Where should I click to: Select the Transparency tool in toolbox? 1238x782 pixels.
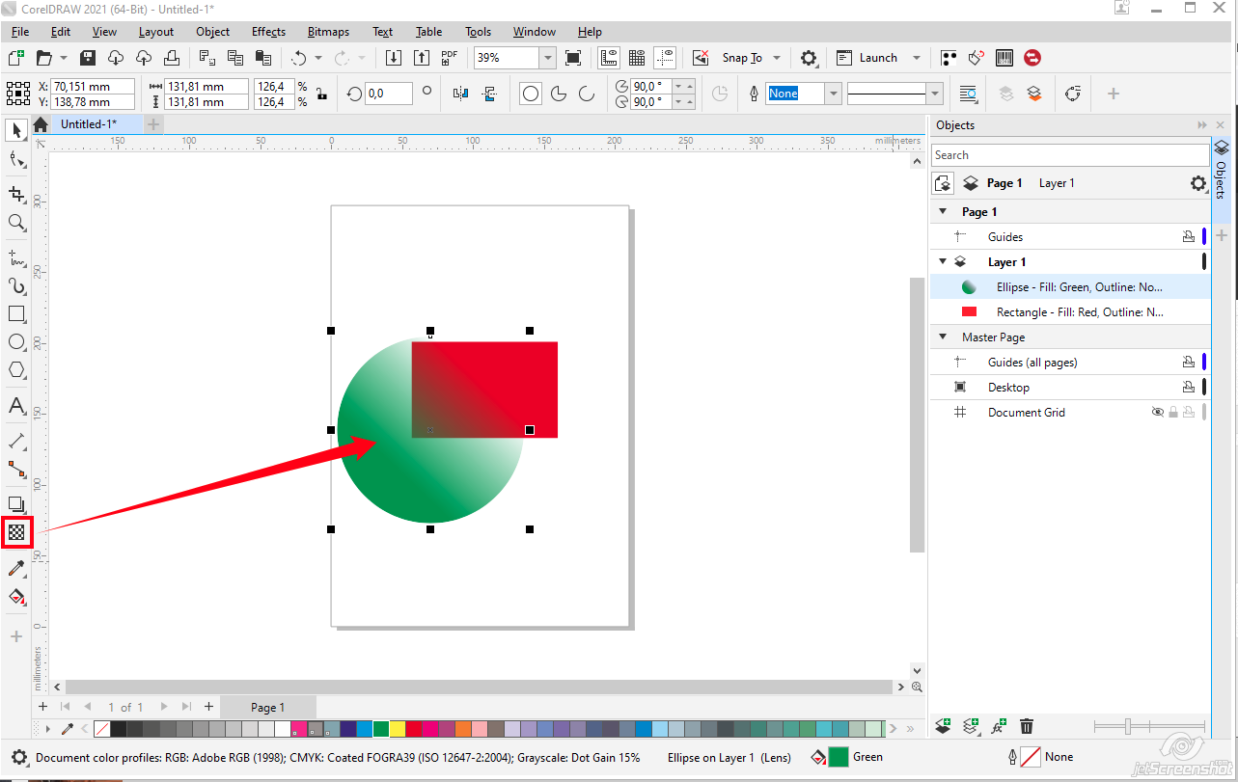pyautogui.click(x=16, y=531)
